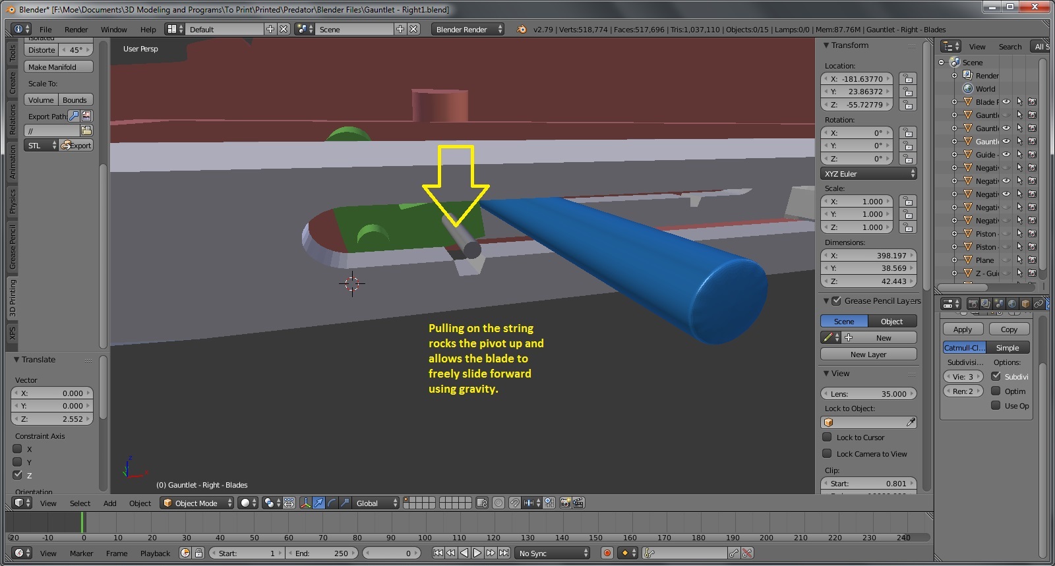Enable Lock Camera to View checkbox
The width and height of the screenshot is (1055, 566).
pos(827,454)
